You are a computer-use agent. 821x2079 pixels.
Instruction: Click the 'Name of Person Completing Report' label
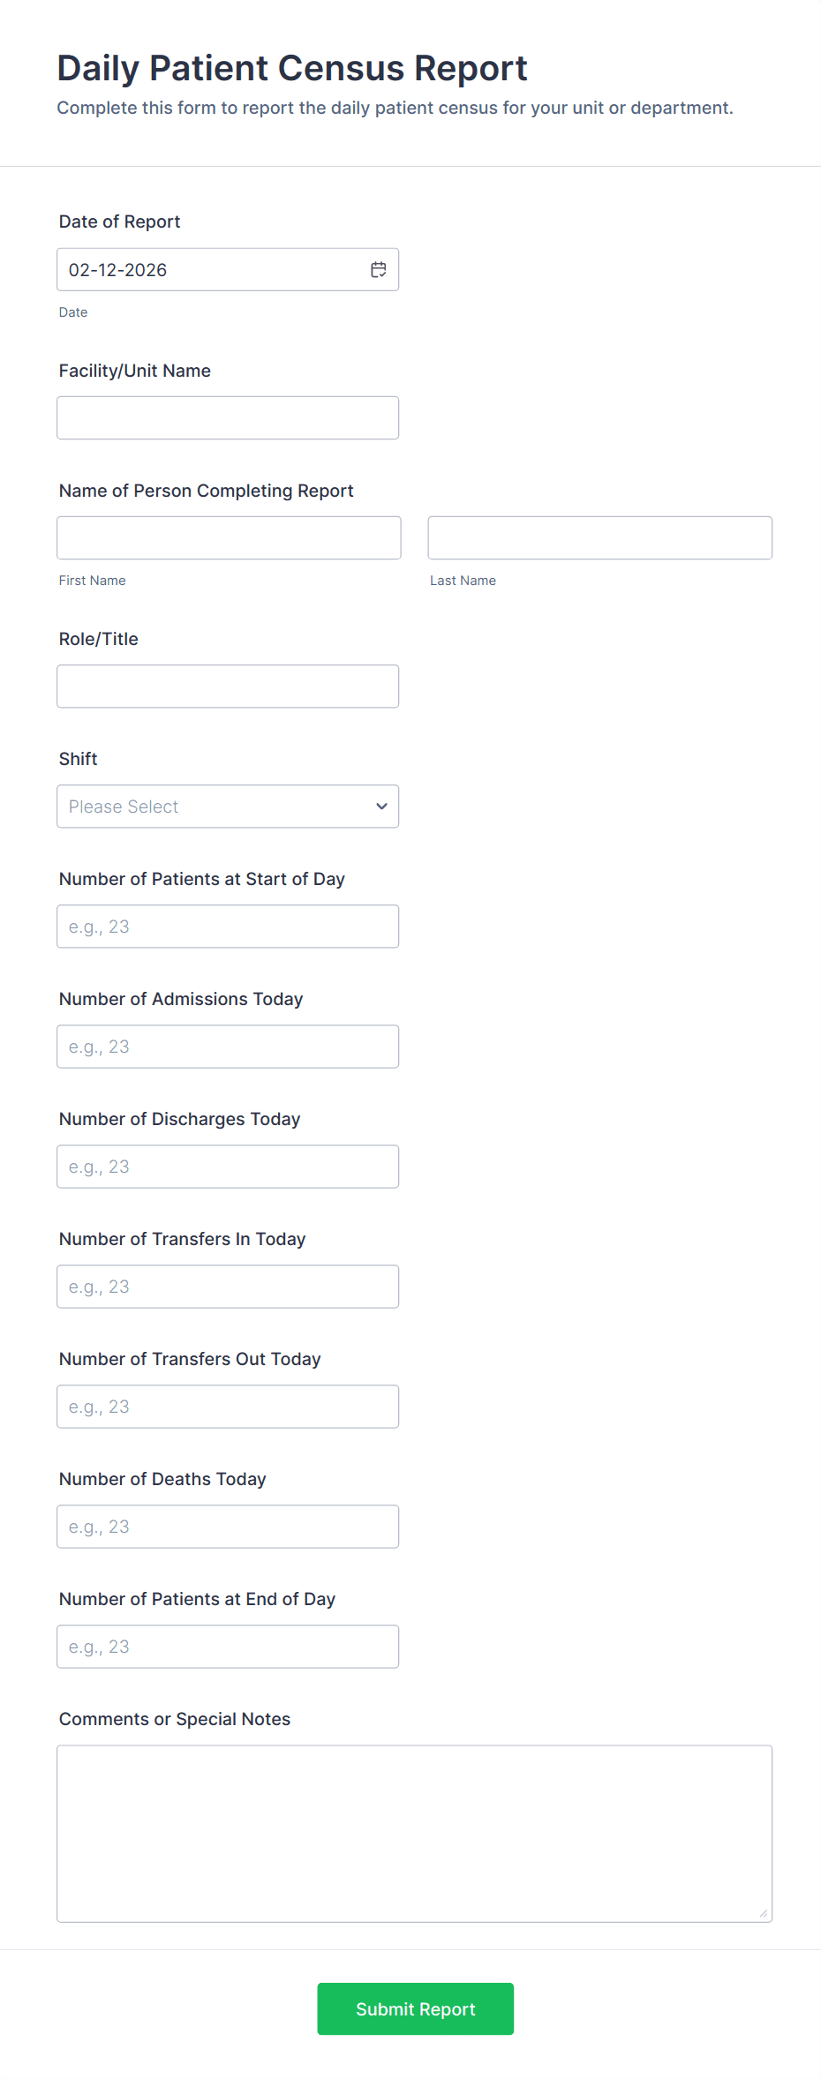coord(206,491)
